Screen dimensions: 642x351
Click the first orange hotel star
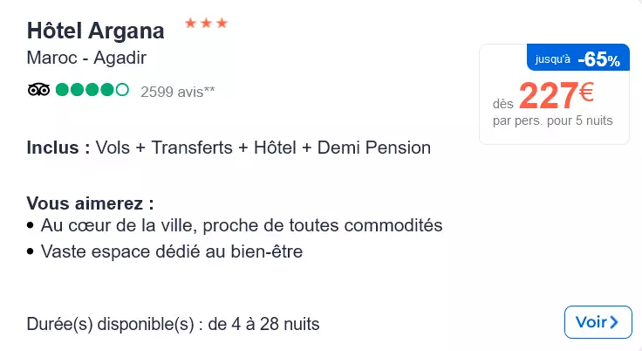click(x=190, y=23)
